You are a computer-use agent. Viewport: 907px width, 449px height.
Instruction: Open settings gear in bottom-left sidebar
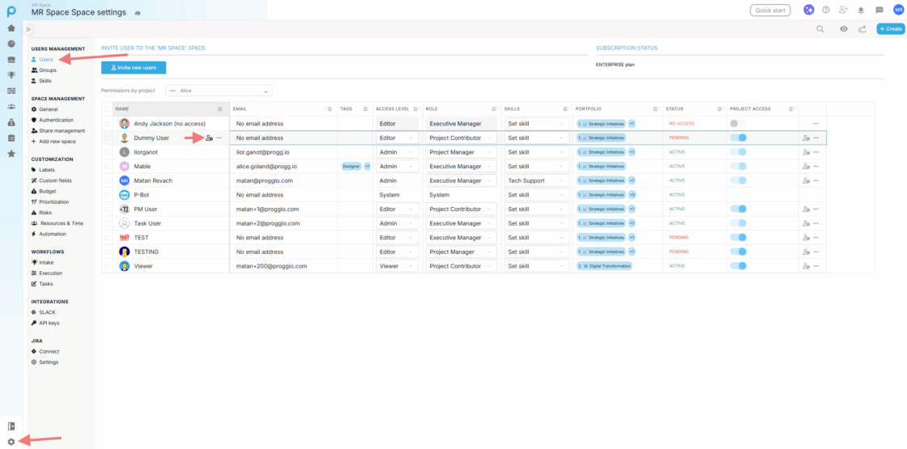(x=11, y=442)
